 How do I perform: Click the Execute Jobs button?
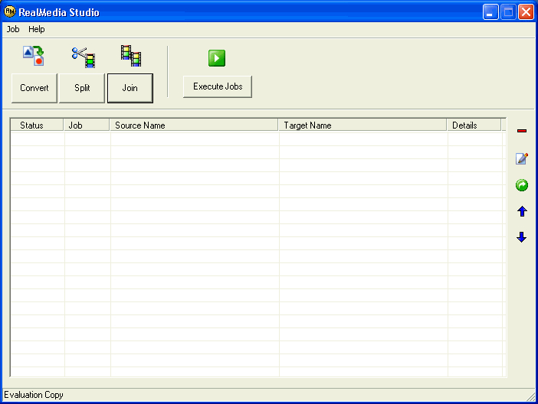[x=218, y=86]
